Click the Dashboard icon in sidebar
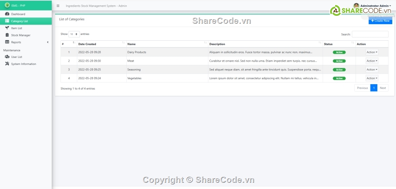This screenshot has height=189, width=396. coord(7,14)
